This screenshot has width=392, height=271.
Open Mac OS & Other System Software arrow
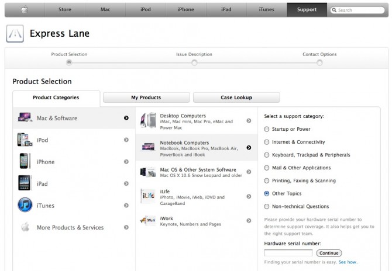pos(249,172)
